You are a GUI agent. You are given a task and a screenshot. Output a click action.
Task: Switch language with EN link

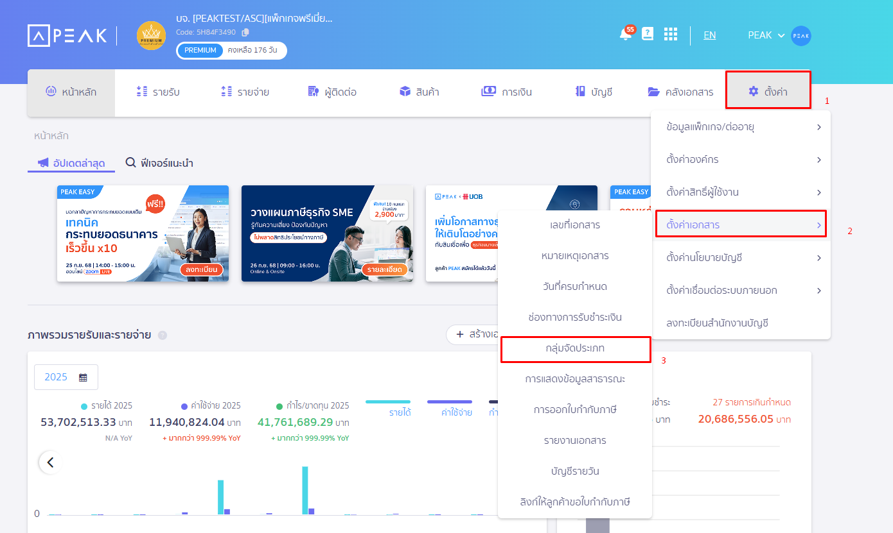click(x=709, y=35)
